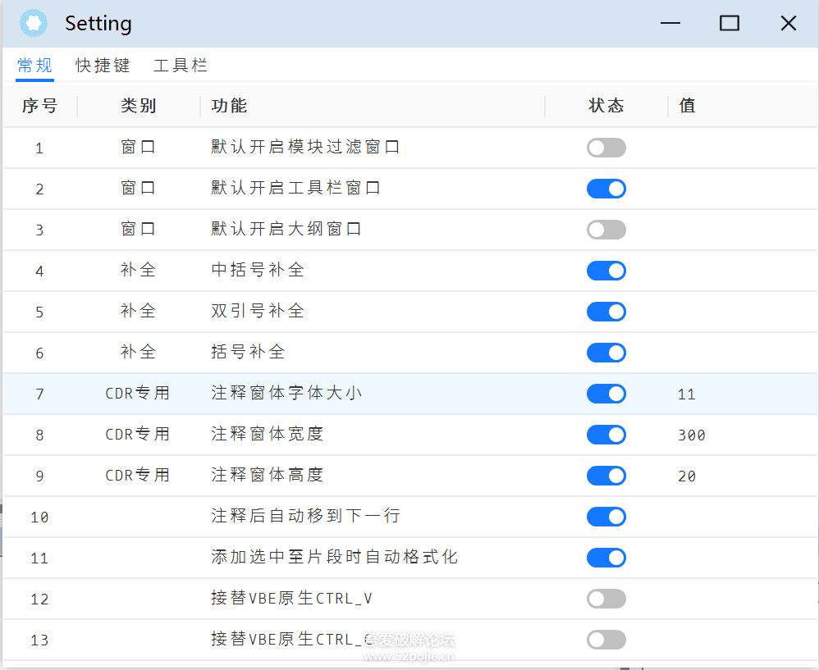The image size is (819, 670).
Task: Enable 默认开启模块过滤窗口 toggle
Action: 606,148
